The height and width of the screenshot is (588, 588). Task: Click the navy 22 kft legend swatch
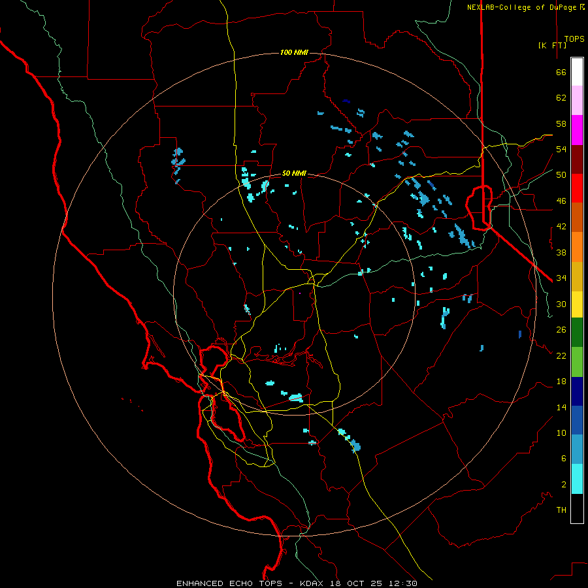pyautogui.click(x=577, y=391)
